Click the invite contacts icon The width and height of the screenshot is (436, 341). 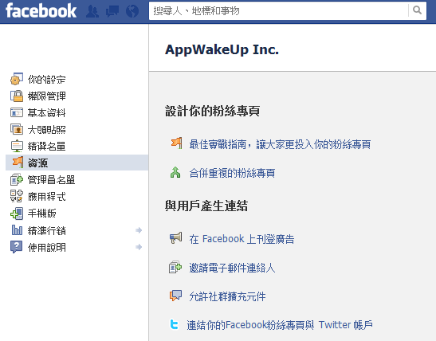pos(175,267)
